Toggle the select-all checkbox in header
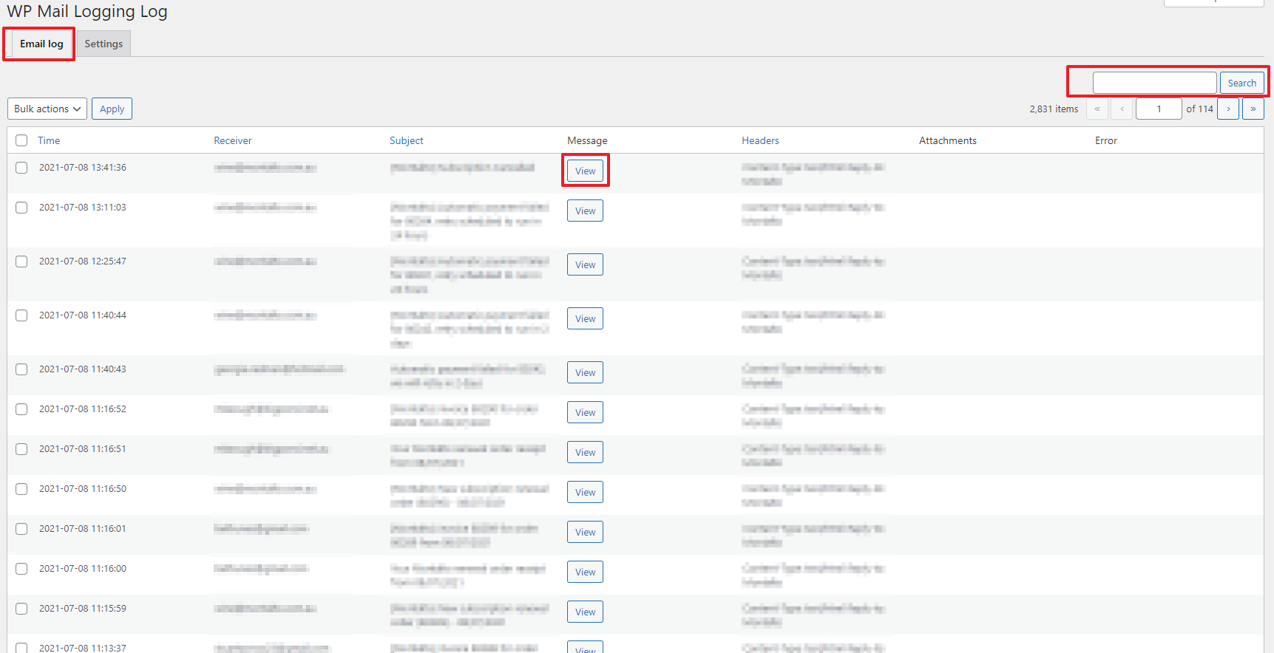 click(21, 140)
